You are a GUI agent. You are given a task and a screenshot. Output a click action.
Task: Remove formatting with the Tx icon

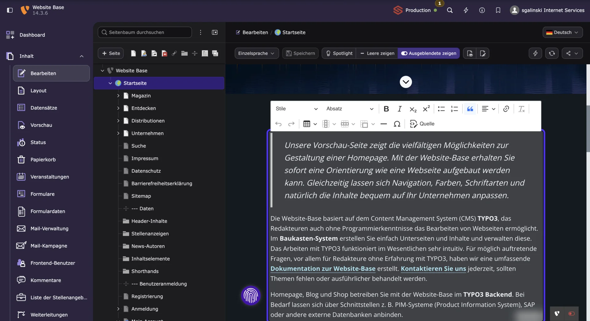pyautogui.click(x=521, y=109)
